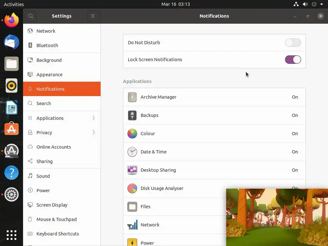The height and width of the screenshot is (246, 328).
Task: Click the 'Mouse & Touchpad' label
Action: 56,219
